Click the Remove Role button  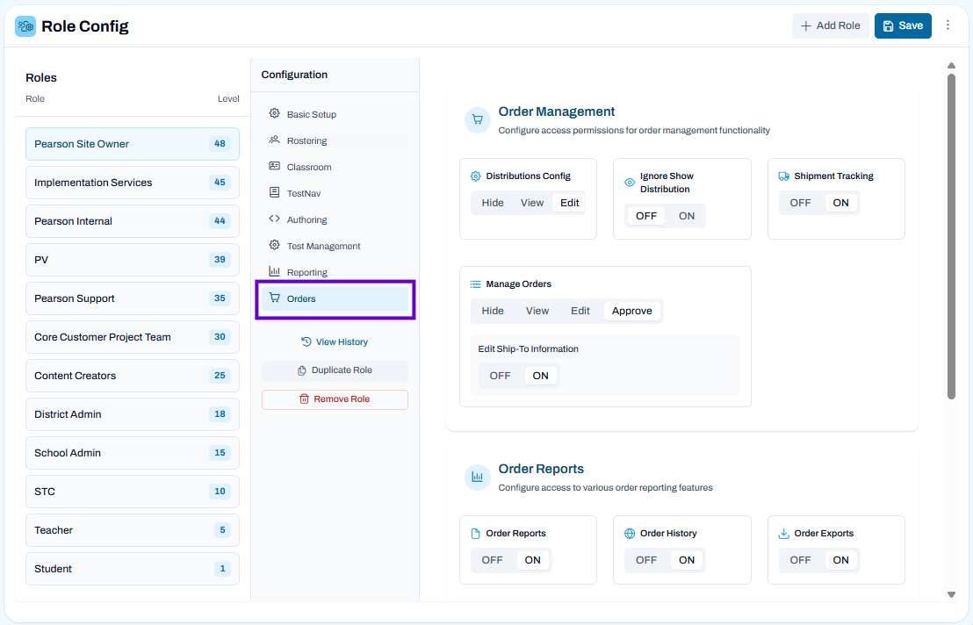click(x=335, y=399)
